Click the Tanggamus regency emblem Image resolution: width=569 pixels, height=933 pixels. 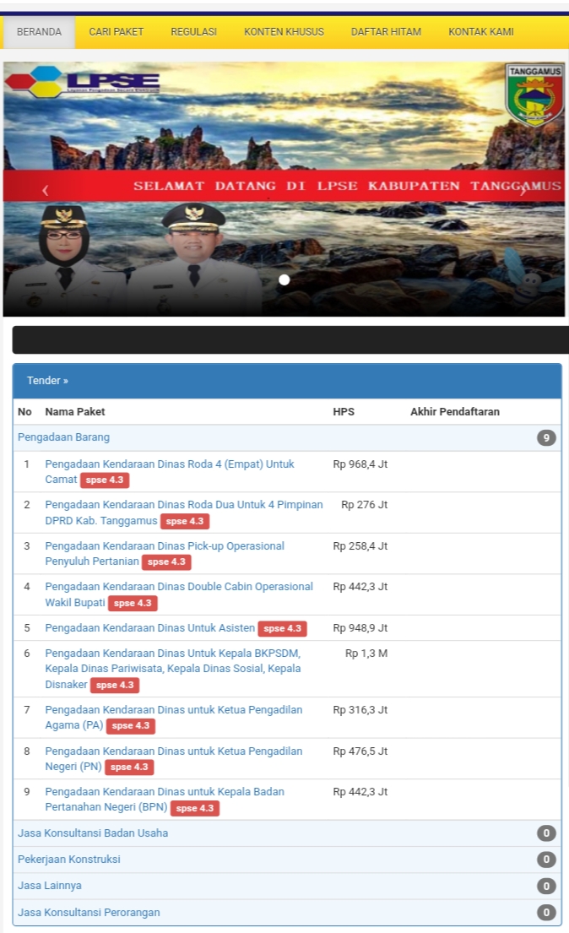[534, 95]
